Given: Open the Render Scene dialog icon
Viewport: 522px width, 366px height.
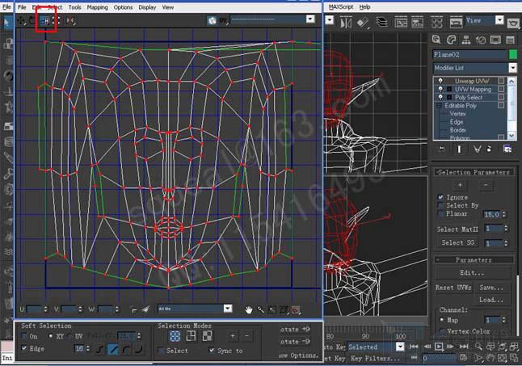Looking at the screenshot, I should pyautogui.click(x=456, y=23).
